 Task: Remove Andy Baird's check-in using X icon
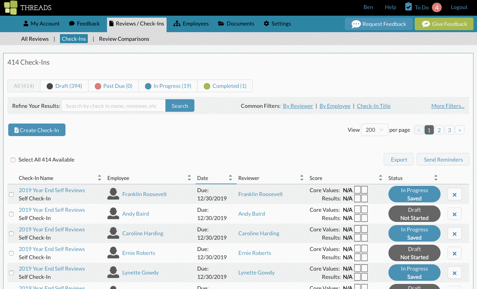pos(454,214)
